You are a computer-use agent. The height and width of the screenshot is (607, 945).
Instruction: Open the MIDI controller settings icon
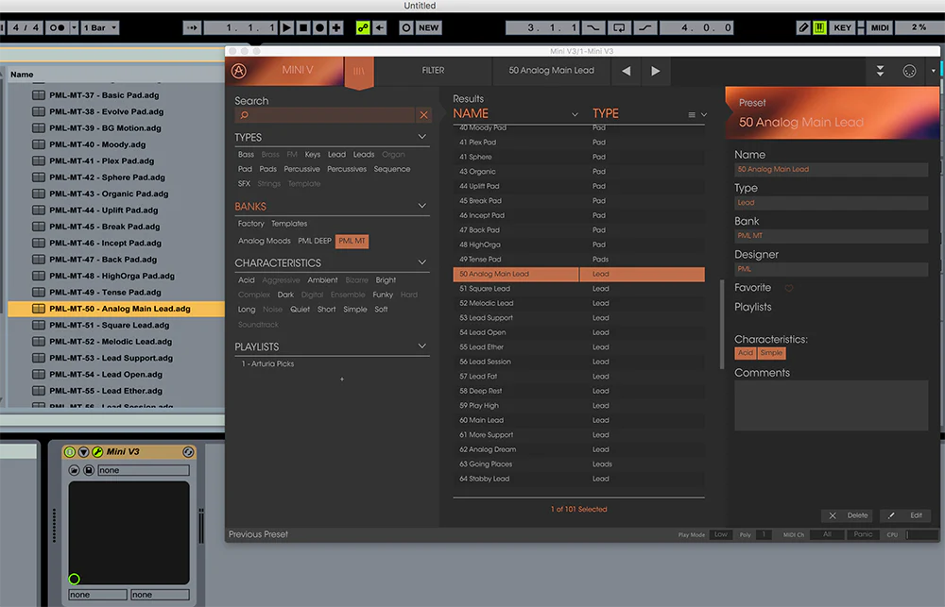pos(909,71)
